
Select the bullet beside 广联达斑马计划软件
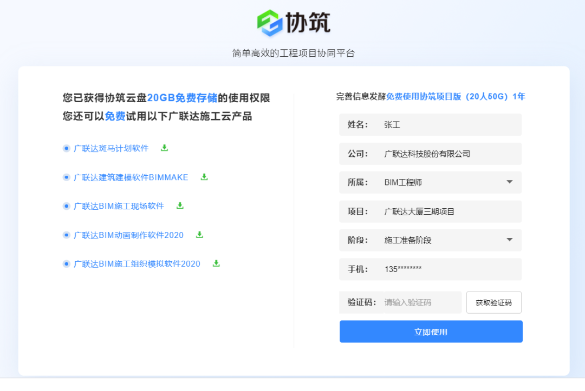coord(67,148)
